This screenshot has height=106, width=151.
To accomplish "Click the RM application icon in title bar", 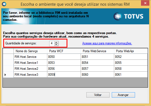I will click(x=4, y=4).
